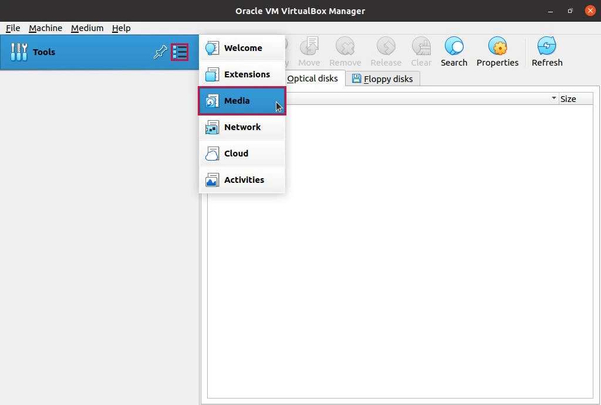Viewport: 601px width, 405px height.
Task: Open the Welcome screen
Action: pyautogui.click(x=243, y=47)
